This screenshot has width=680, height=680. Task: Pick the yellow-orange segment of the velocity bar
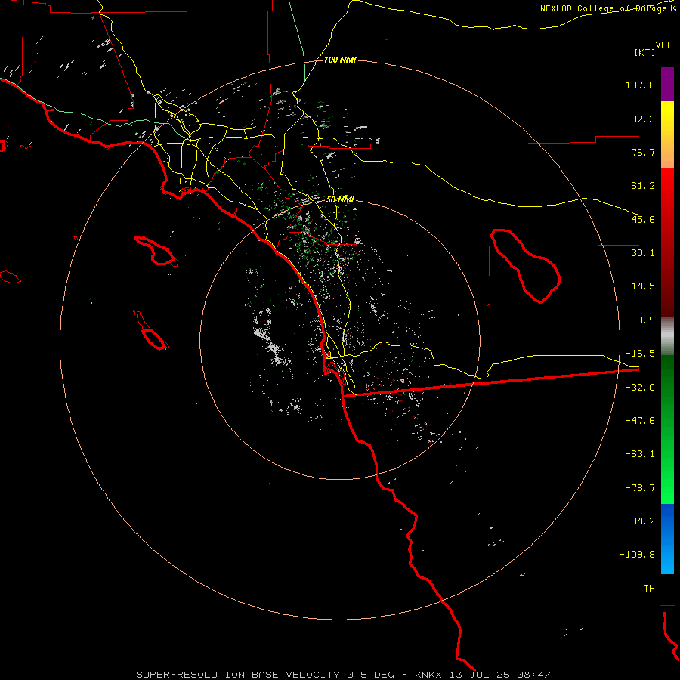click(667, 134)
